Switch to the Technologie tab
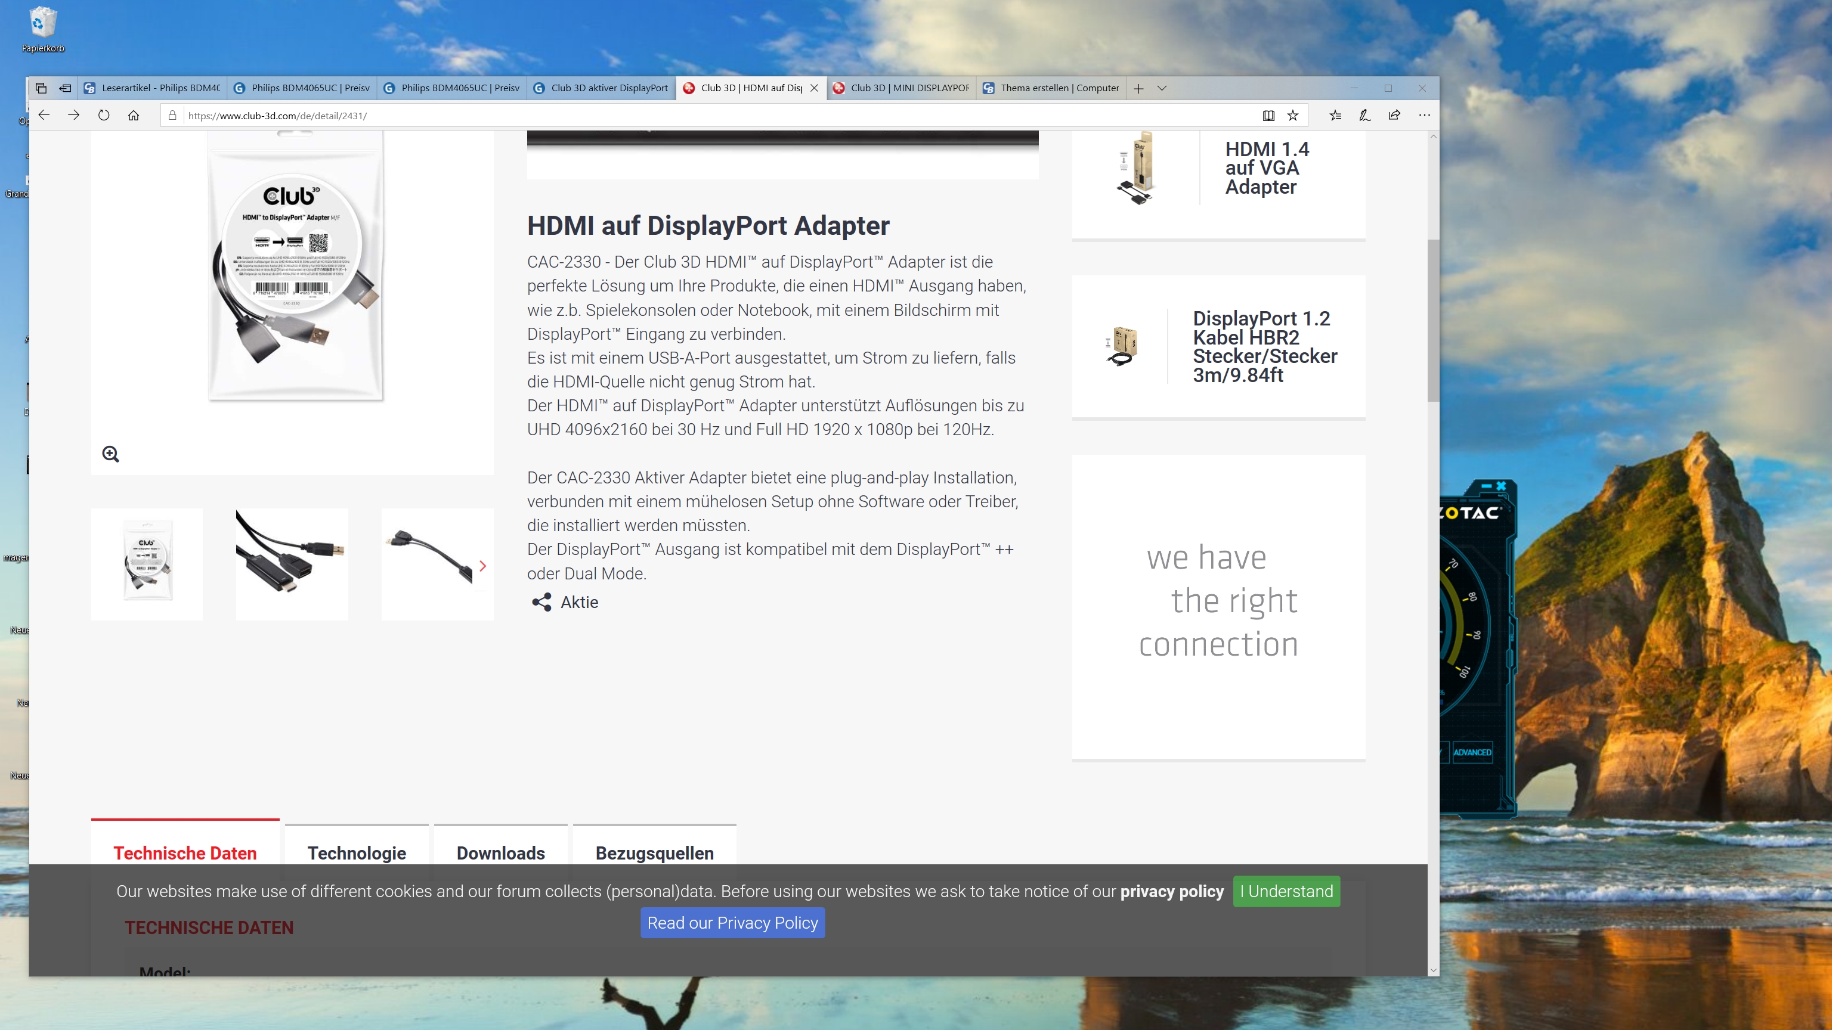 pos(356,852)
